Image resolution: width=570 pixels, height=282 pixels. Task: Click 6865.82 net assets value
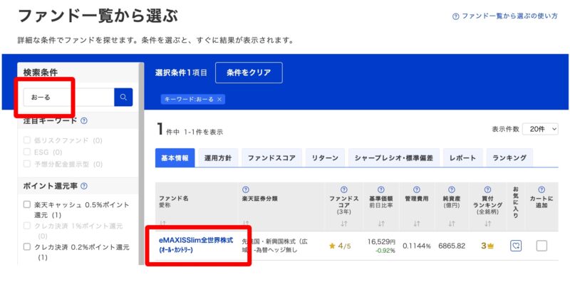452,246
